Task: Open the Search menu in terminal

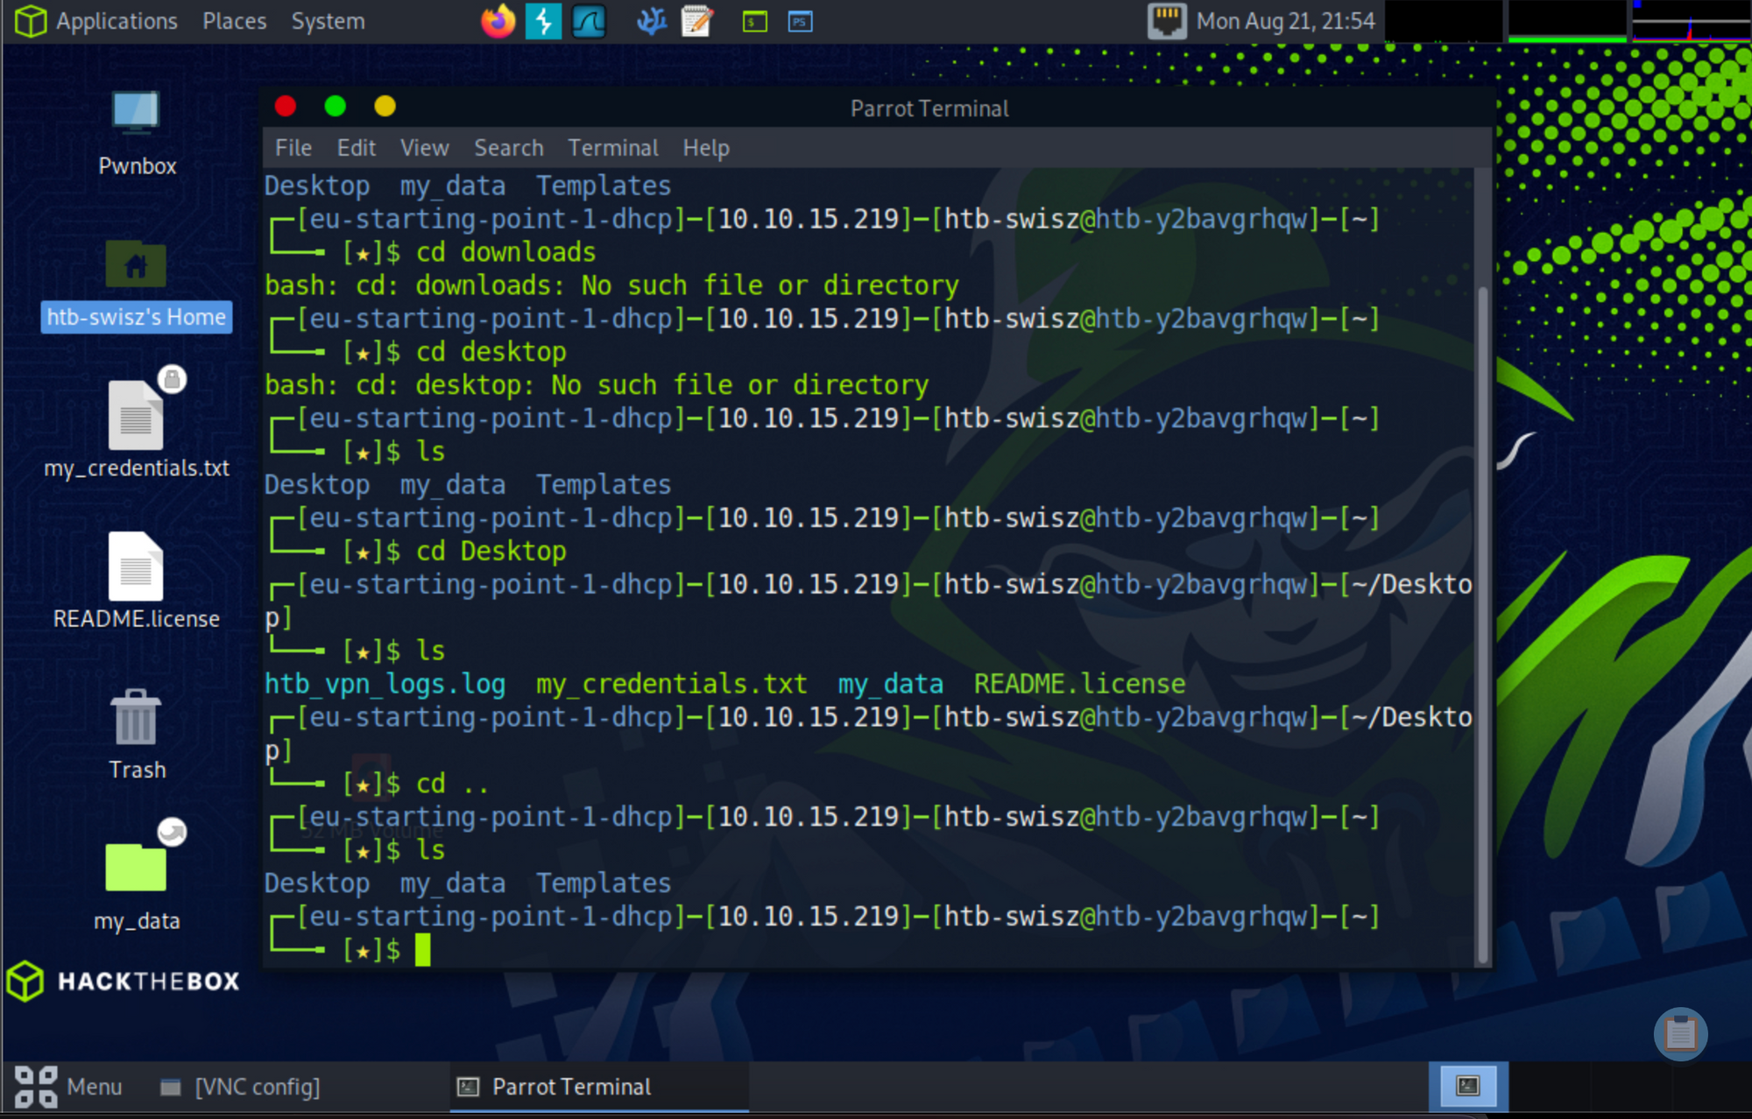Action: [508, 148]
